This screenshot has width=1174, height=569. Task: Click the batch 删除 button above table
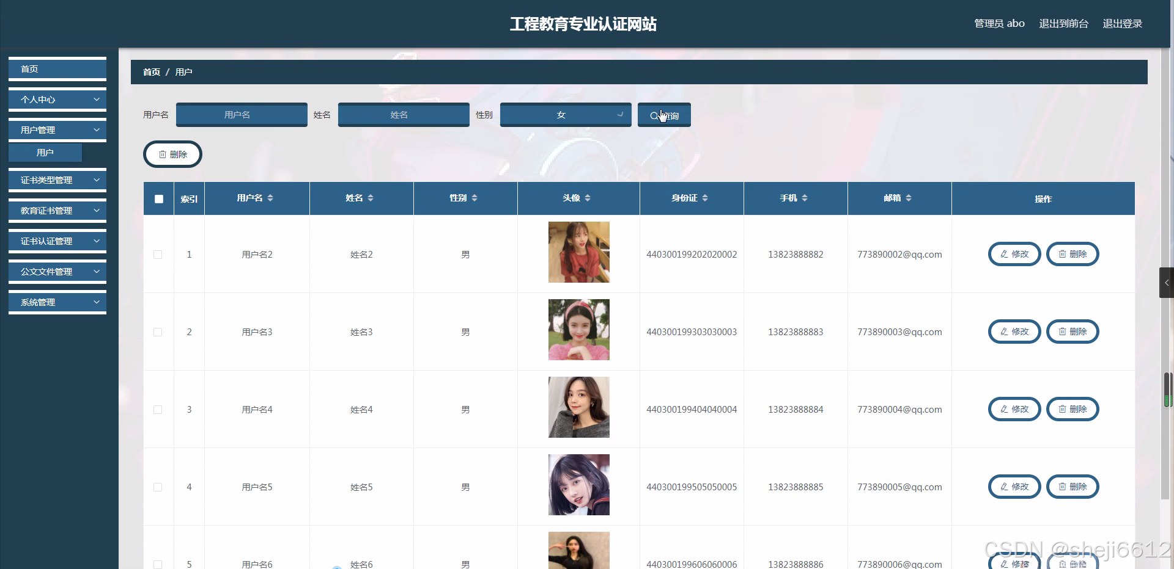172,154
